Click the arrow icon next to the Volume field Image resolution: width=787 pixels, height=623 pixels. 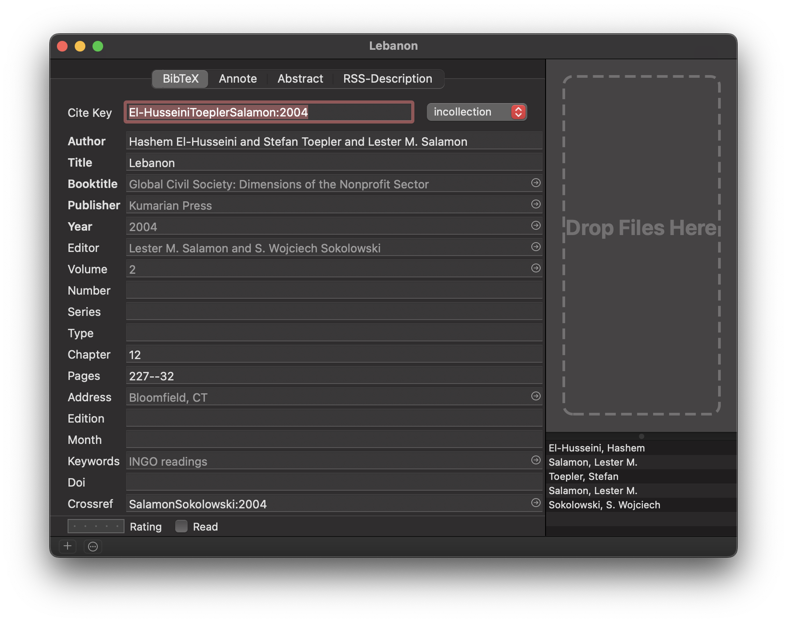click(x=535, y=268)
